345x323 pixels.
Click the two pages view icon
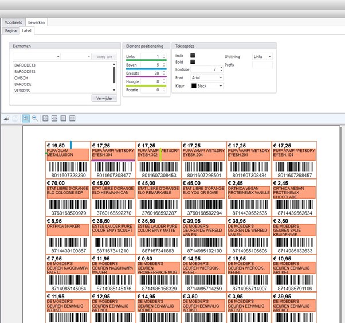pos(72,118)
